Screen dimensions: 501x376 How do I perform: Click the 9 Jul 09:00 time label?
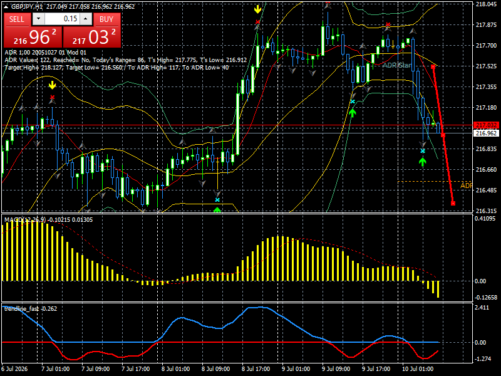[x=336, y=368]
